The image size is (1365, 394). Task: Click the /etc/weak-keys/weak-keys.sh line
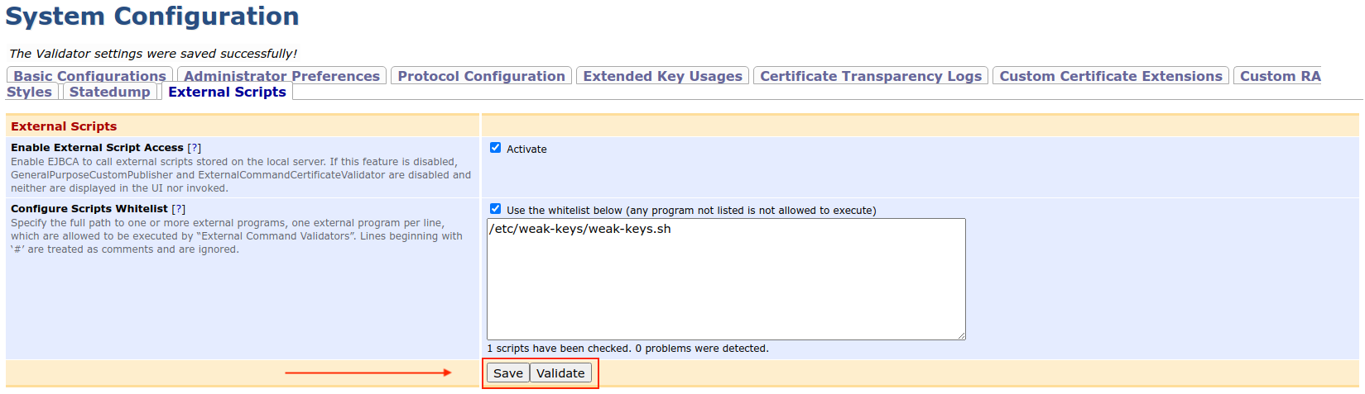pyautogui.click(x=579, y=229)
